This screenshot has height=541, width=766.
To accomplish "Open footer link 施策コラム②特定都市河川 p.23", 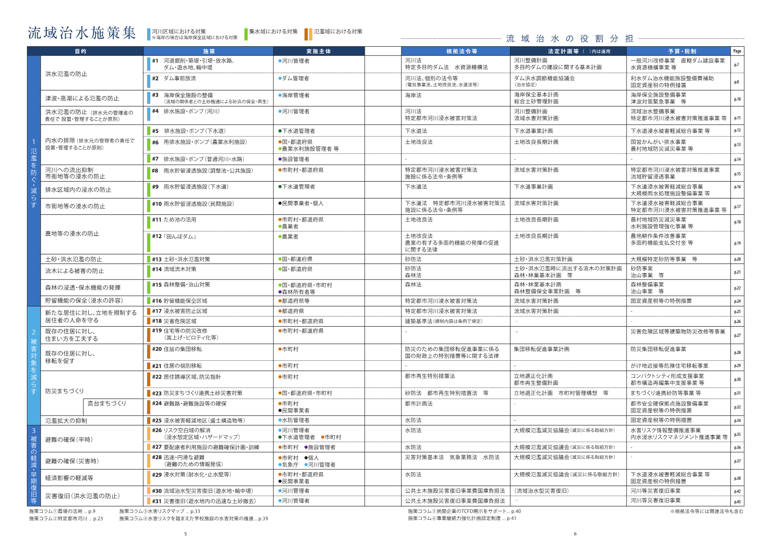I will (66, 519).
